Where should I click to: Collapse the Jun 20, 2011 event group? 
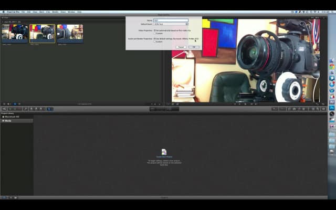2,22
